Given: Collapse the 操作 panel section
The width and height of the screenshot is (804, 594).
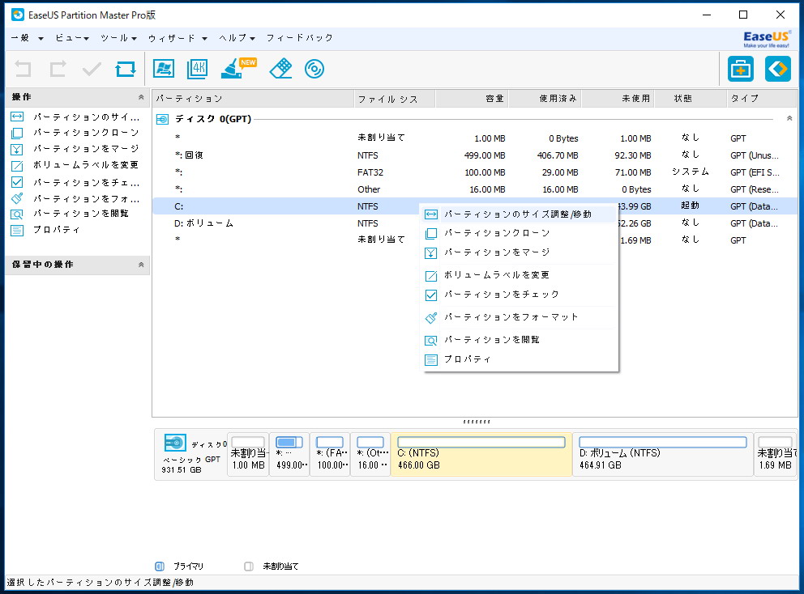Looking at the screenshot, I should coord(141,97).
